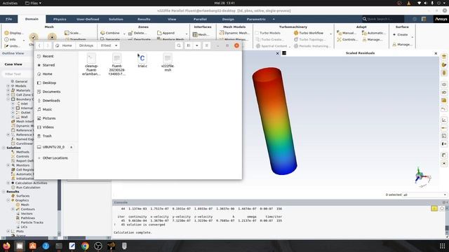This screenshot has height=252, width=449.
Task: Open Ansys logo button
Action: coord(441,19)
